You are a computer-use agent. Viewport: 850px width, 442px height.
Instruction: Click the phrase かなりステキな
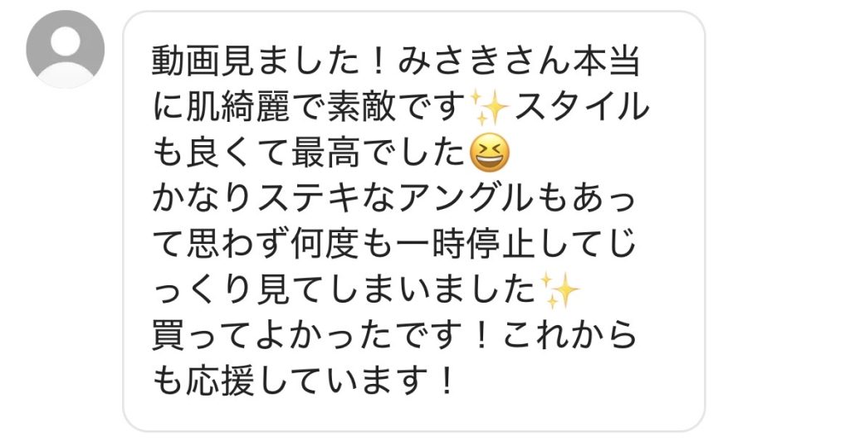[274, 199]
